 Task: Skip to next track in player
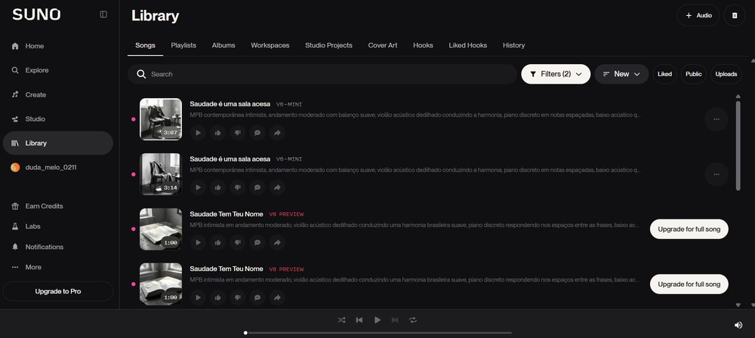point(395,320)
